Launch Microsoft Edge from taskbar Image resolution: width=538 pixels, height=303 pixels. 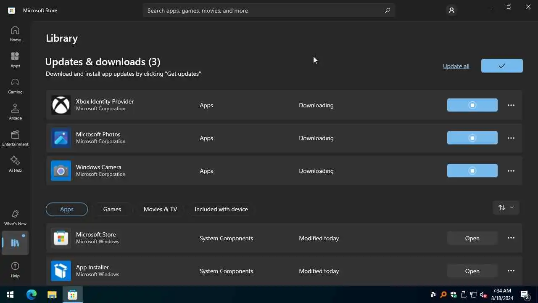point(32,295)
